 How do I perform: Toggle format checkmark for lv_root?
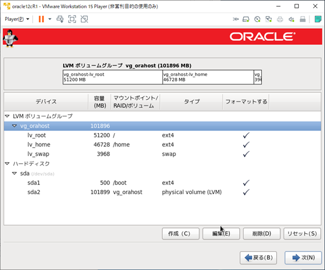246,135
